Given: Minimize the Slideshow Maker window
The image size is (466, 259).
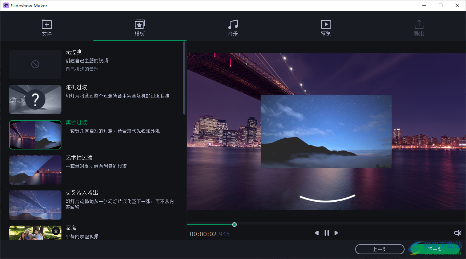Looking at the screenshot, I should [424, 5].
